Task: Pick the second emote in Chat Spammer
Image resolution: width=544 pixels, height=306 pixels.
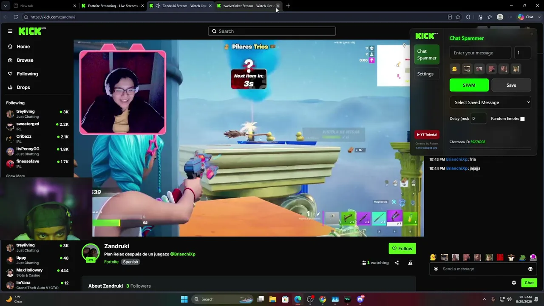Action: tap(467, 69)
